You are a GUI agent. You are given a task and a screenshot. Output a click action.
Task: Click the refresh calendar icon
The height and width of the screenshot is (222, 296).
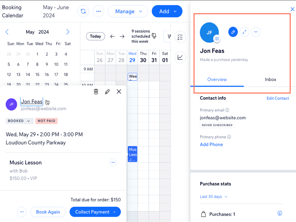(x=83, y=11)
